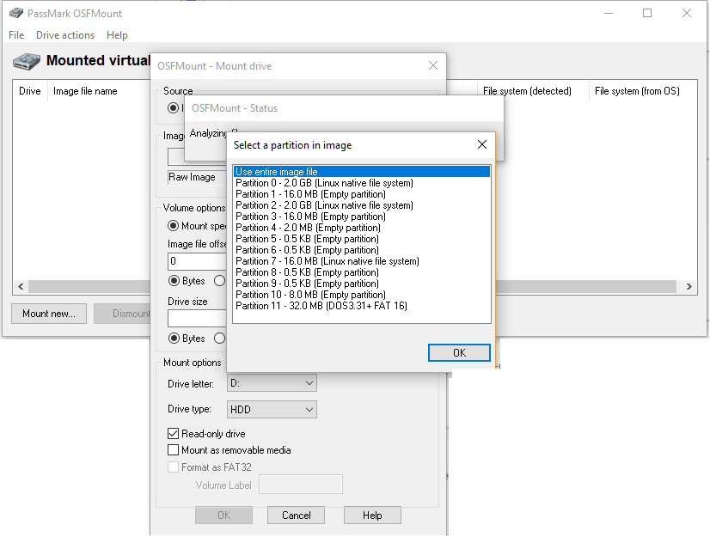The height and width of the screenshot is (537, 710).
Task: Click the left arrow of horizontal scrollbar
Action: coord(21,287)
